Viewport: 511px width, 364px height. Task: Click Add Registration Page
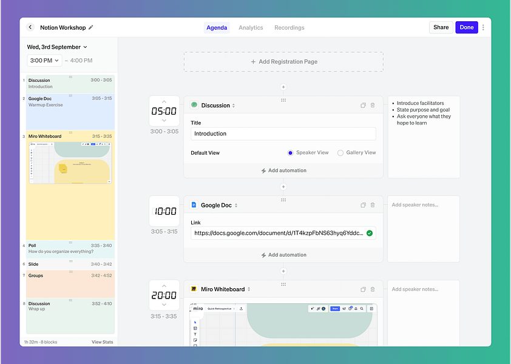(283, 62)
